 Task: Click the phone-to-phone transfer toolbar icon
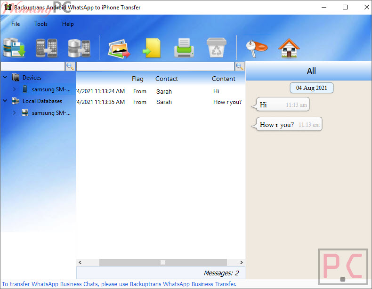pos(47,48)
